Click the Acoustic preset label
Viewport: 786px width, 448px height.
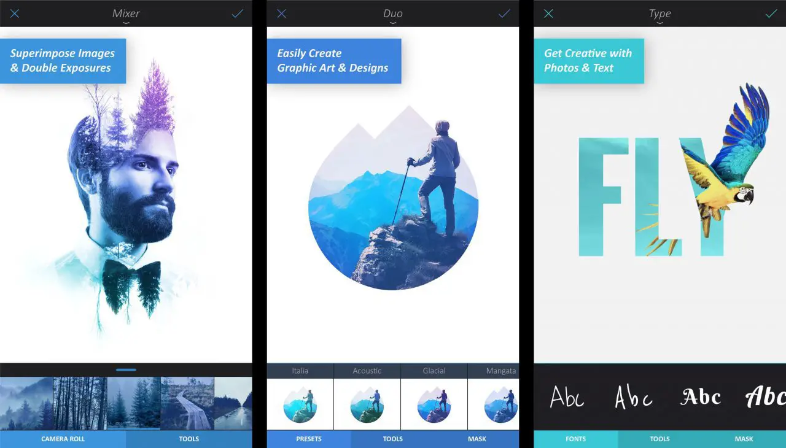tap(367, 371)
